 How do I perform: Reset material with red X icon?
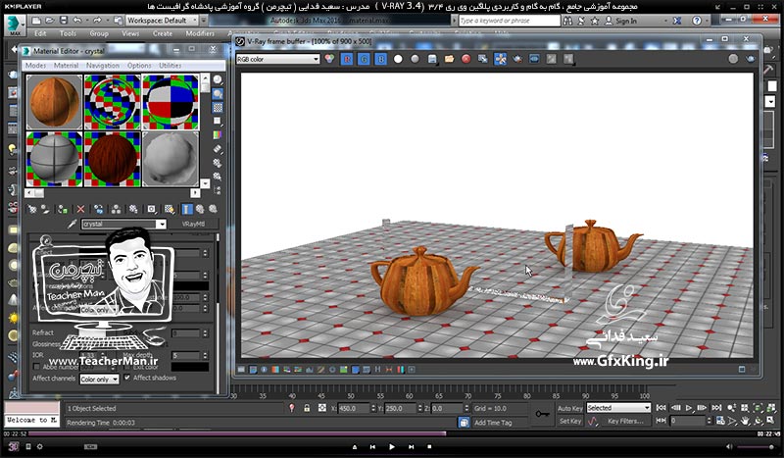(x=80, y=209)
